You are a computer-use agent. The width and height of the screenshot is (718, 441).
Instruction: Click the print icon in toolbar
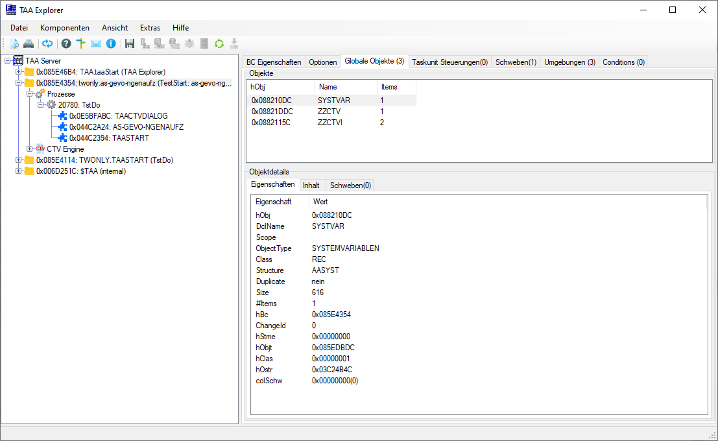[x=29, y=43]
